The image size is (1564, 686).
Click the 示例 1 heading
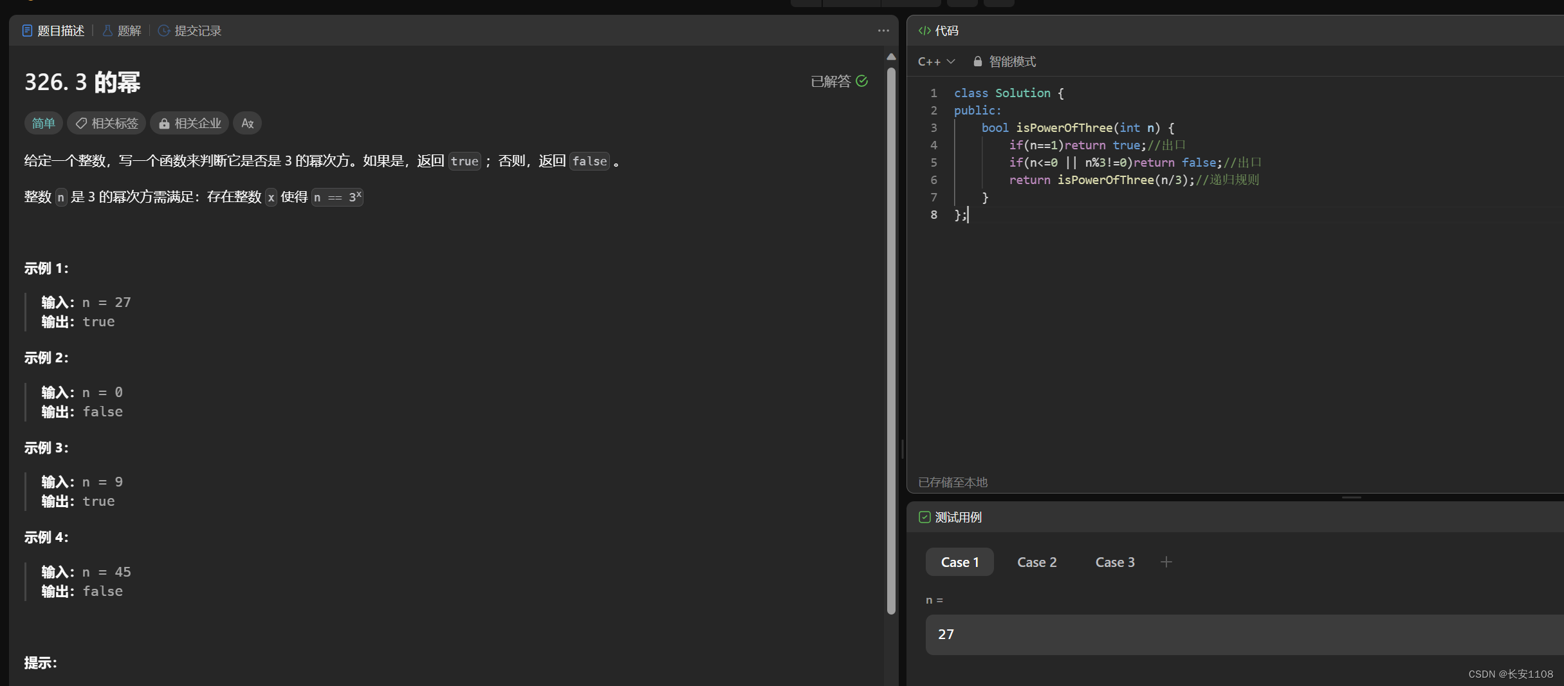click(x=46, y=268)
